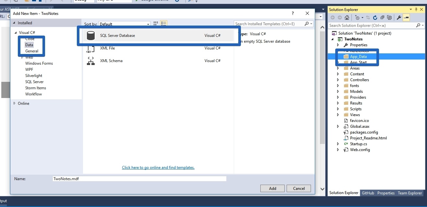This screenshot has height=207, width=427.
Task: Click the Name field containing TwoNotes.mdf
Action: 139,179
